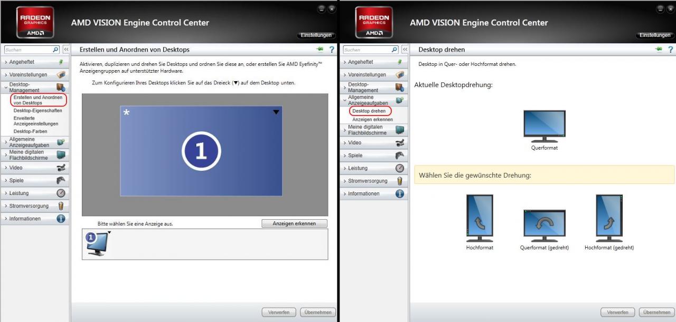676x322 pixels.
Task: Click the Angeheftet pin icon in left window
Action: coord(61,62)
